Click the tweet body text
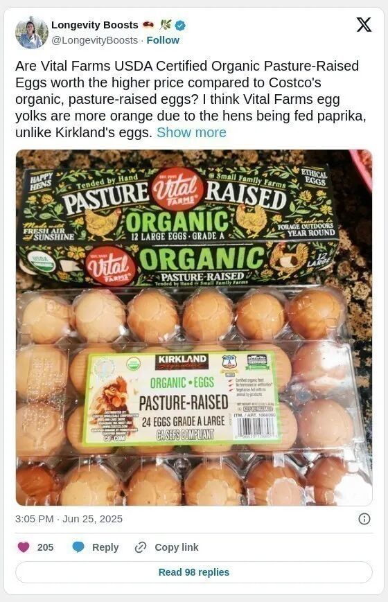 191,99
